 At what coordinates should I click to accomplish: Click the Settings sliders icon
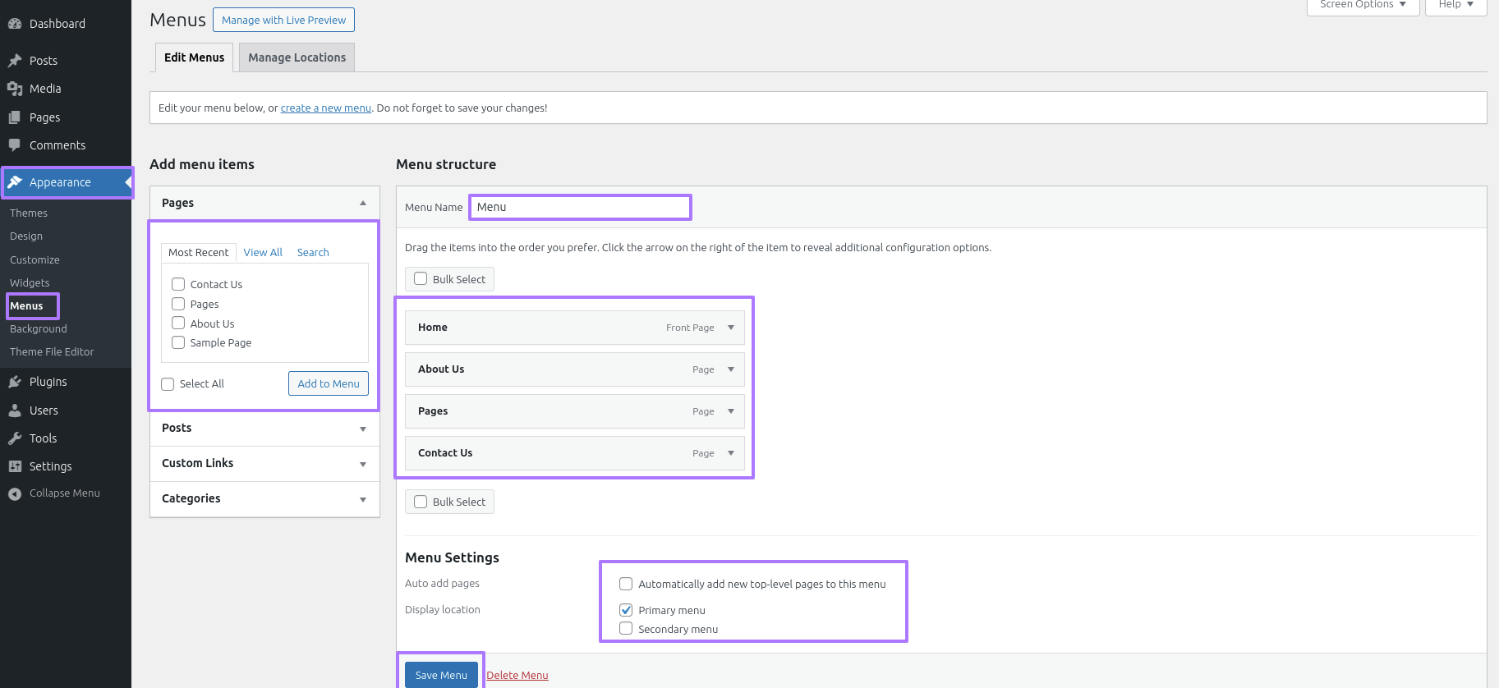coord(15,466)
